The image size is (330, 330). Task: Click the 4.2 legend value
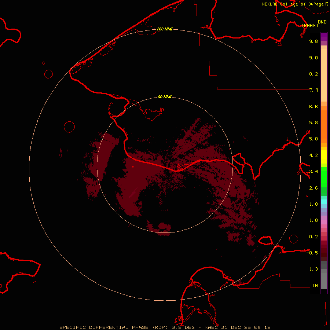coord(313,155)
